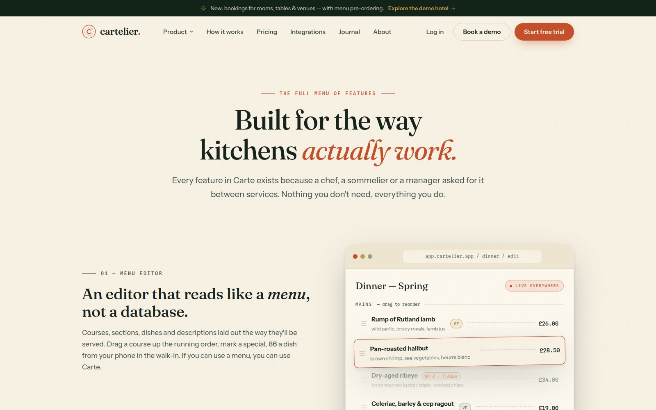Click the Celeriac, barley & cep ragout name

412,404
